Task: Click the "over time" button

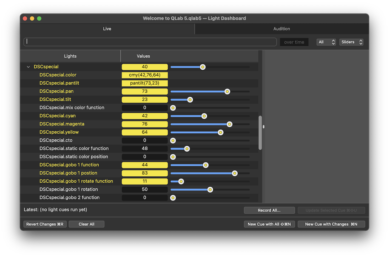Action: click(x=294, y=42)
